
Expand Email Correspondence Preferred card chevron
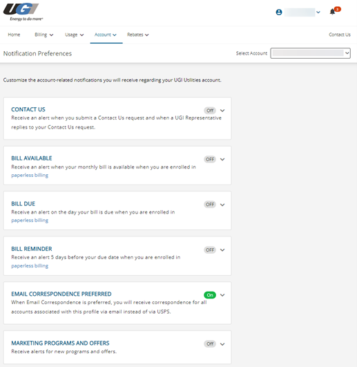click(222, 295)
